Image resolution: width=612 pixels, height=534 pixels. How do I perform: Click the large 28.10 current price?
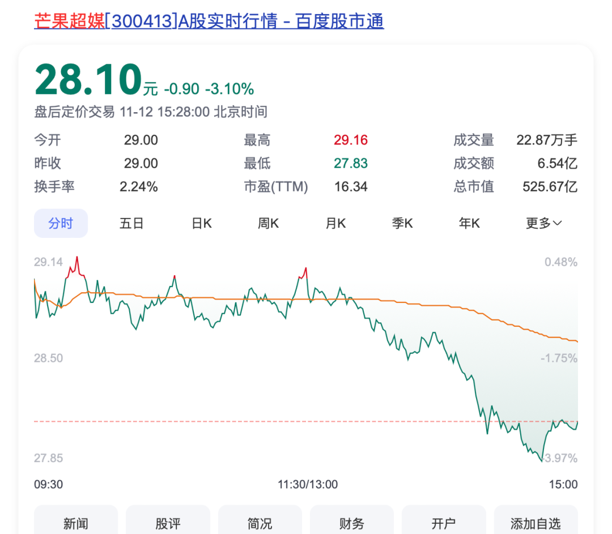(x=88, y=80)
